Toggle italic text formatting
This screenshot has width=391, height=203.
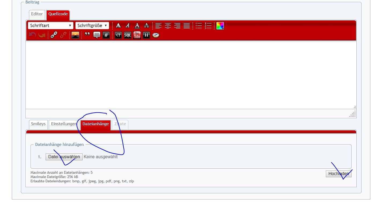tap(128, 26)
